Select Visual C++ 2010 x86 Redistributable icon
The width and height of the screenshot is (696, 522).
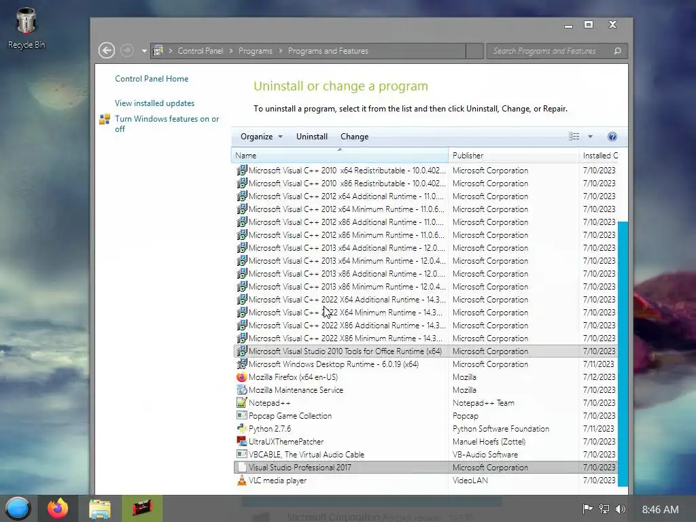(242, 184)
